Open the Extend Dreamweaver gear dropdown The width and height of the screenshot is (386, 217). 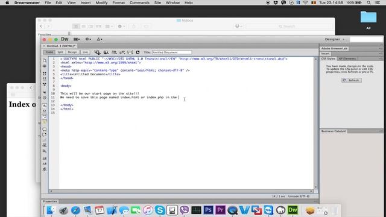(88, 39)
